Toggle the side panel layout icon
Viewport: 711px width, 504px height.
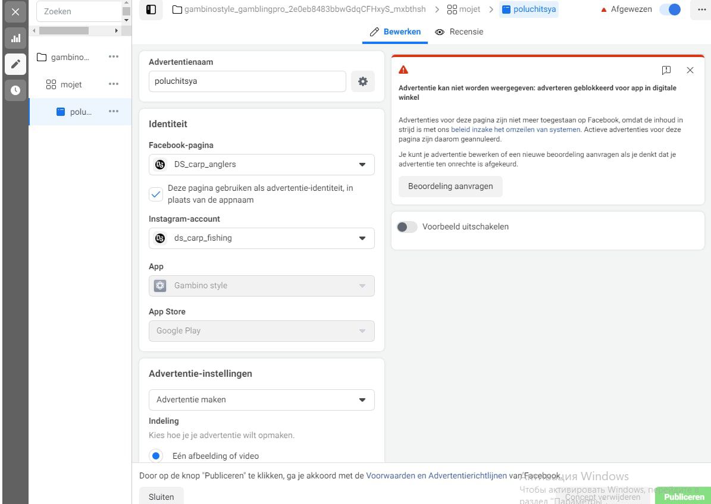click(x=151, y=10)
